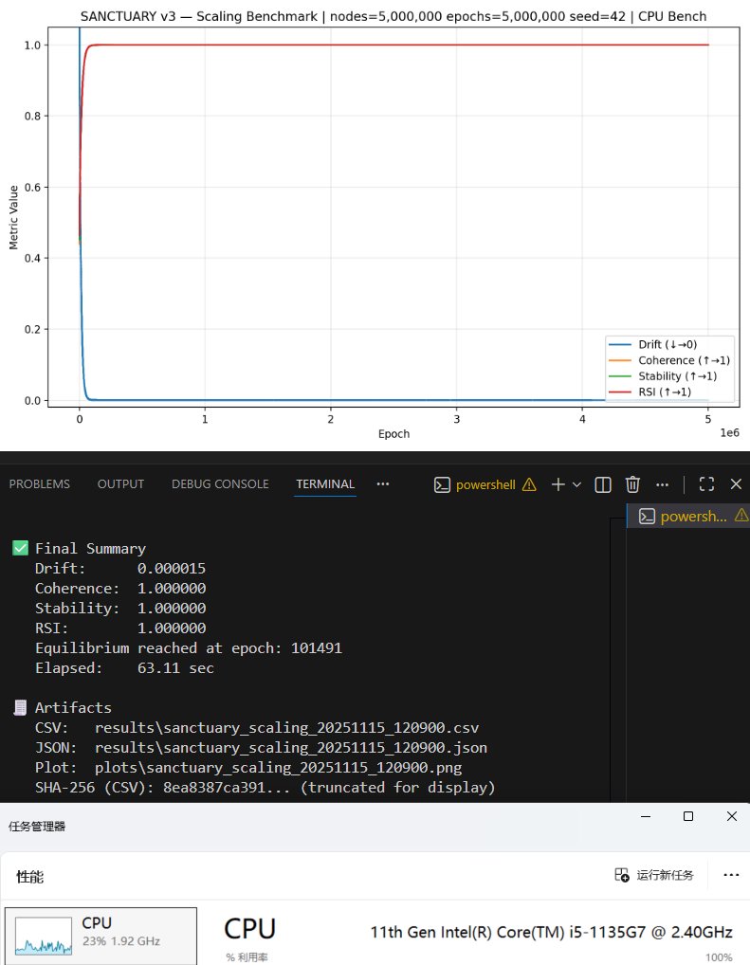Screen dimensions: 750x965
Task: Click the Elapsed 63.11 sec line
Action: point(124,668)
